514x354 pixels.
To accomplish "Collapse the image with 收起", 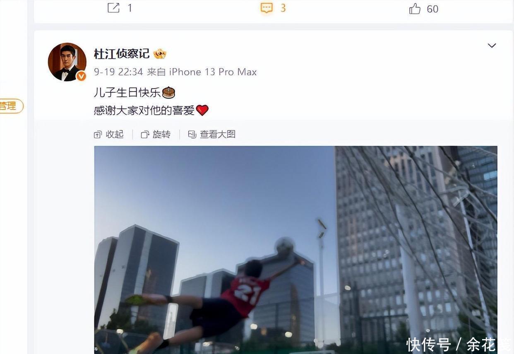I will (115, 134).
